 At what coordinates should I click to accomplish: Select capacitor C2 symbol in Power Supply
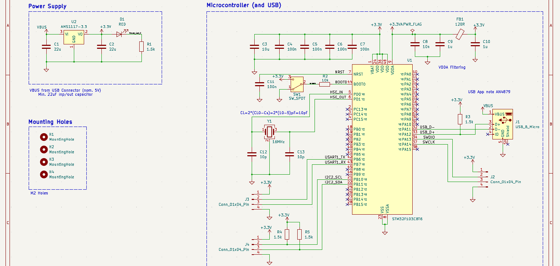[x=101, y=47]
